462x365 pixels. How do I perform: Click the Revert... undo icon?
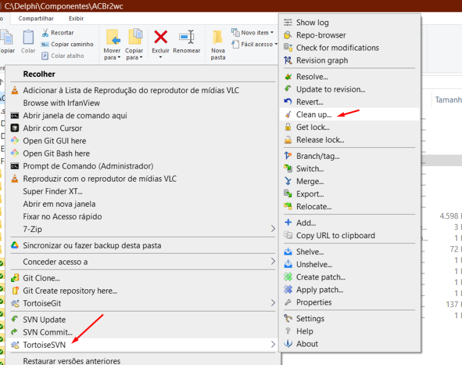(288, 102)
